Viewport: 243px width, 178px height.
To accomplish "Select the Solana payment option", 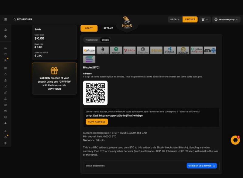I will coord(89,59).
